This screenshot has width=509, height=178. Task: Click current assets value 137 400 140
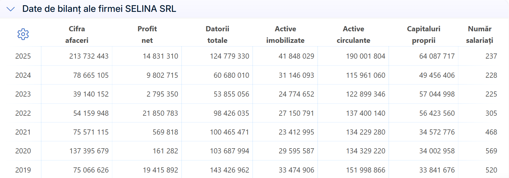coord(366,113)
